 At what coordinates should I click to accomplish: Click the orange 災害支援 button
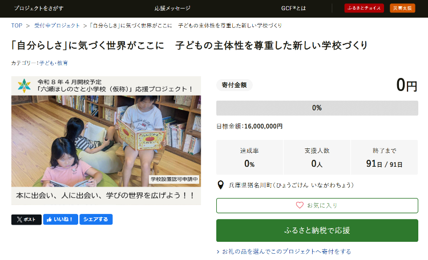click(402, 8)
